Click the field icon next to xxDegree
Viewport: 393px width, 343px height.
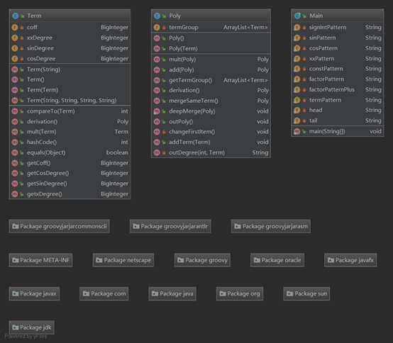(14, 38)
